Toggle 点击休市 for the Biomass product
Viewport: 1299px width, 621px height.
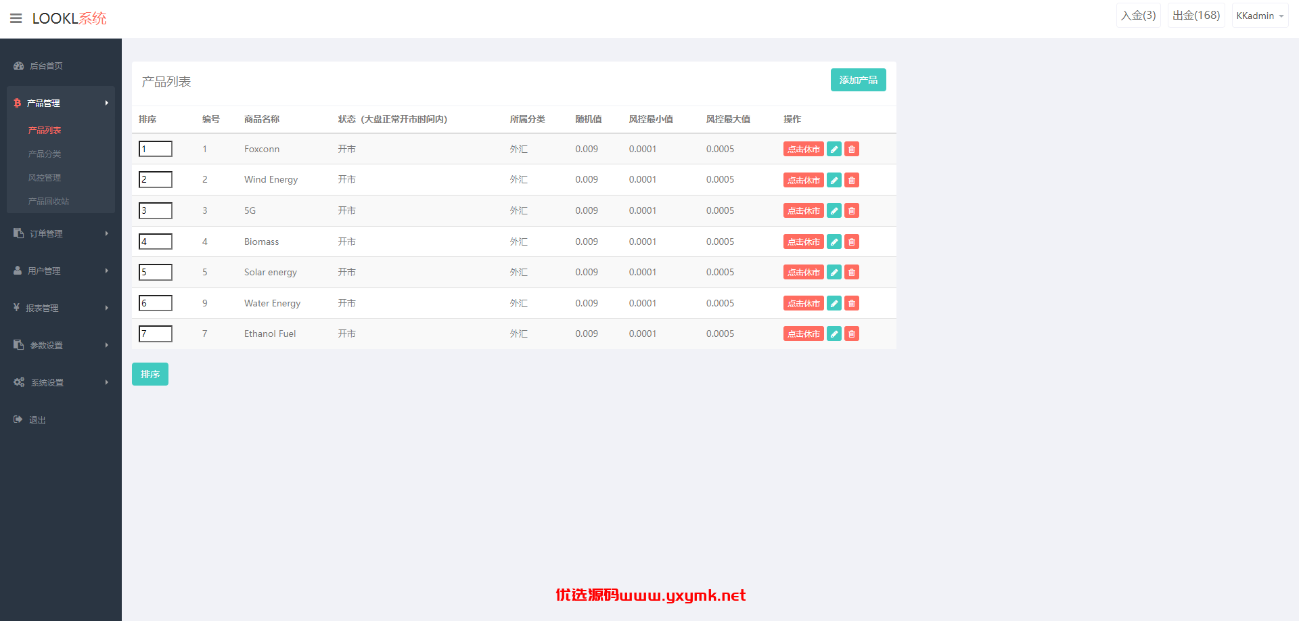tap(804, 241)
